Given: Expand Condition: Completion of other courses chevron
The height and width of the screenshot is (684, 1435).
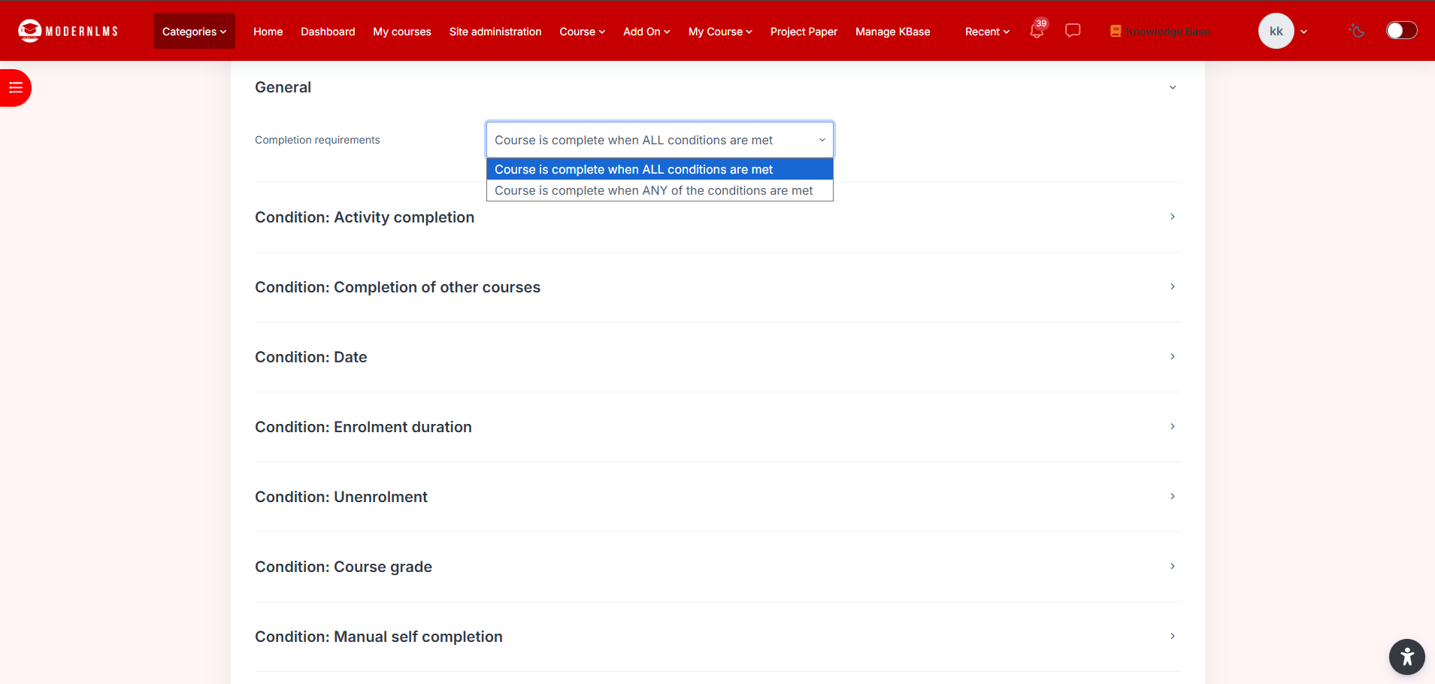Looking at the screenshot, I should coord(1173,286).
